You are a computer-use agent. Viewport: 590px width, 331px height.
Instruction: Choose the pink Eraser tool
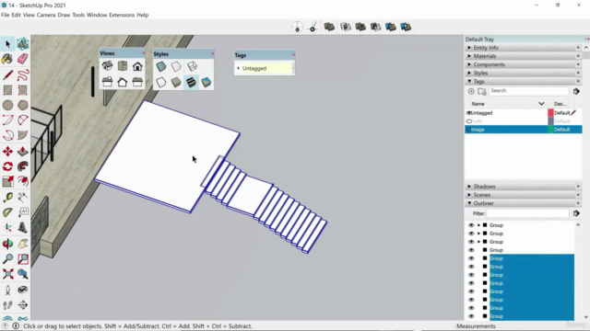tap(22, 59)
